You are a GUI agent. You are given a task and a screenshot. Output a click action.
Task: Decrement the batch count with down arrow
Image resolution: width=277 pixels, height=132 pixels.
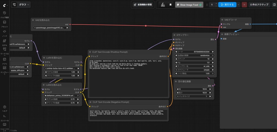(x=216, y=6)
